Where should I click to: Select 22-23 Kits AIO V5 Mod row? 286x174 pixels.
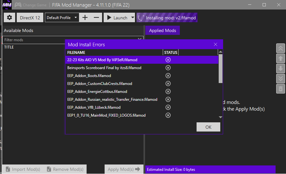pos(142,60)
